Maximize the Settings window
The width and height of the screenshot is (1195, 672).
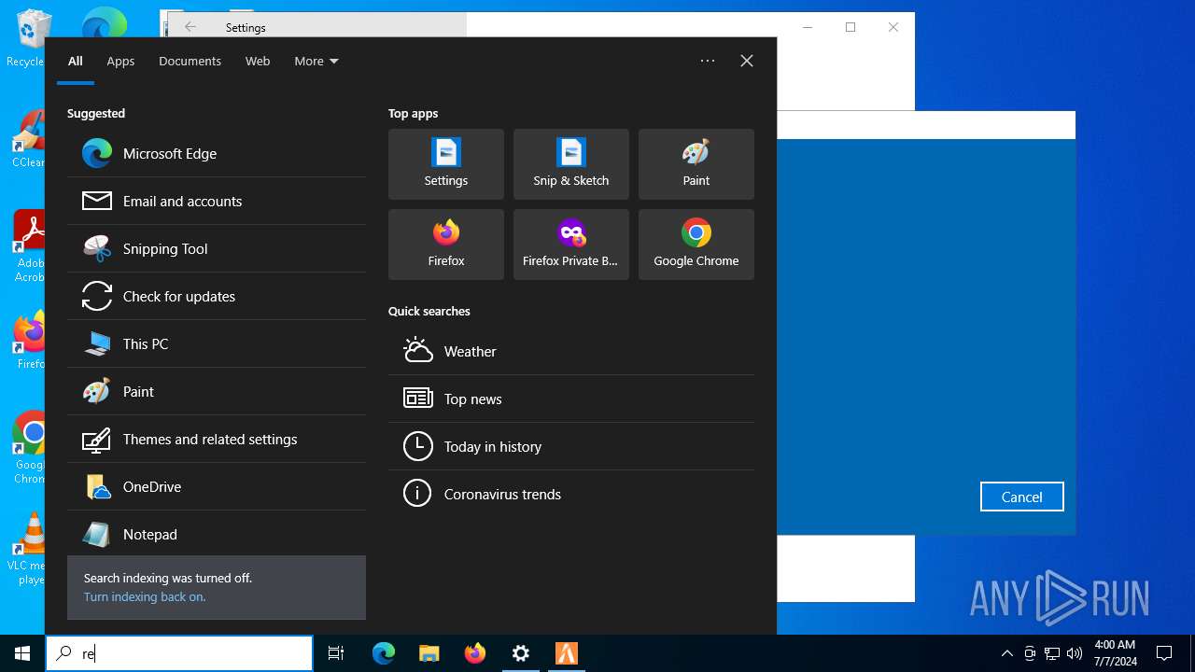tap(851, 27)
